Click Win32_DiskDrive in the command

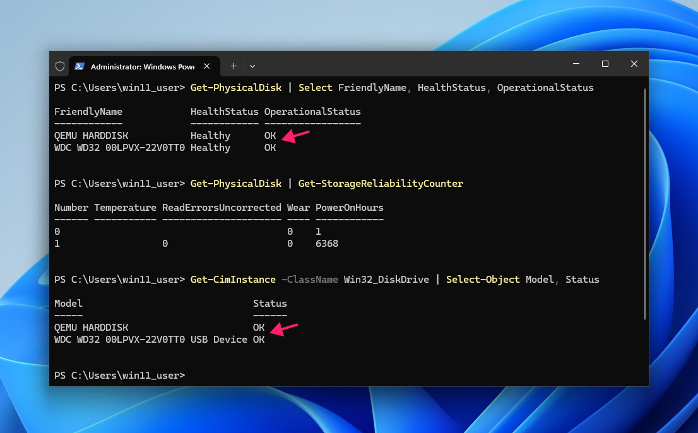point(386,280)
